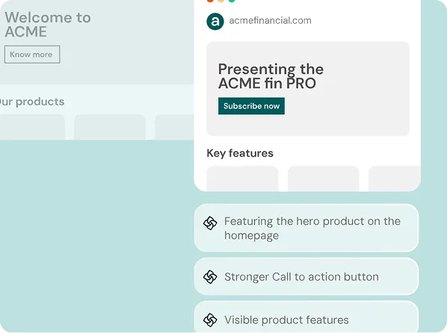This screenshot has height=333, width=447.
Task: Open the first card under Key features
Action: point(242,178)
